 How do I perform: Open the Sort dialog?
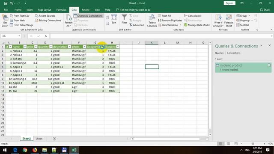[114, 19]
